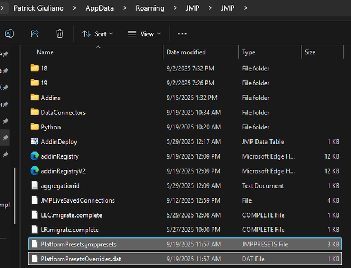Viewport: 351px width, 268px height.
Task: Open the View dropdown menu
Action: point(144,34)
